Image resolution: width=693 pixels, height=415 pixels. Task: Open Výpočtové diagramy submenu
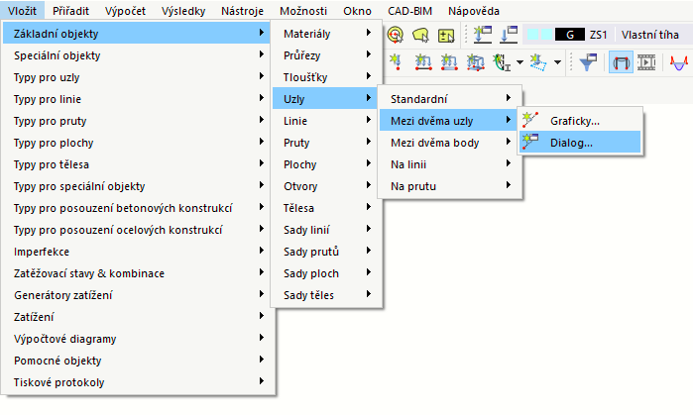(136, 339)
